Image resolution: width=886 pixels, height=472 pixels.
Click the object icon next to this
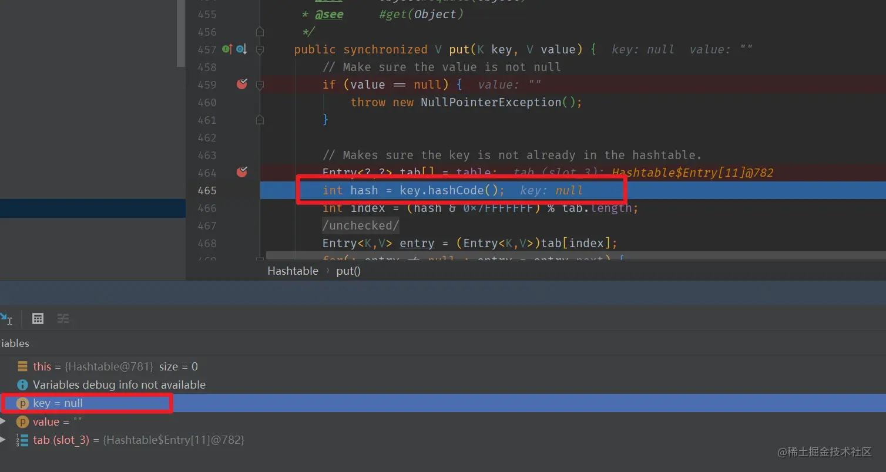pyautogui.click(x=22, y=367)
